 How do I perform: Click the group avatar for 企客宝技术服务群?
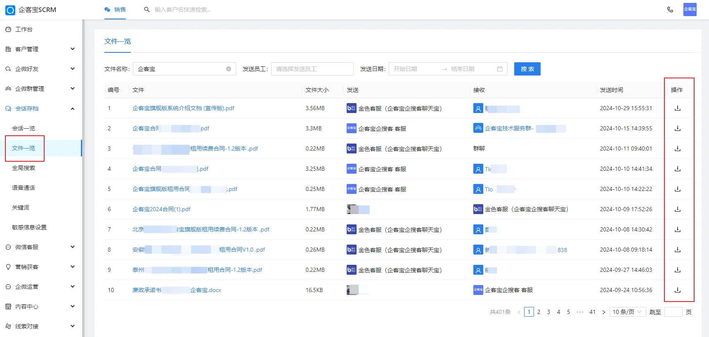(x=478, y=128)
